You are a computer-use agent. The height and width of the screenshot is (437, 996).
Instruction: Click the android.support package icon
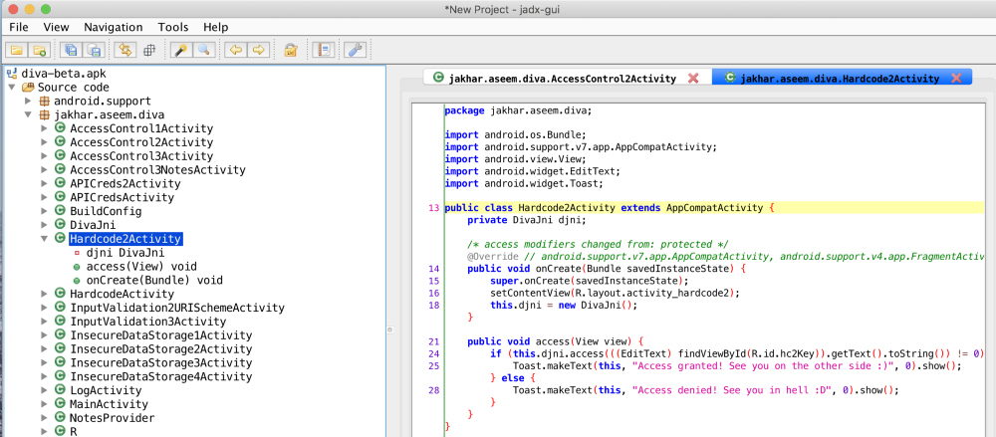pyautogui.click(x=45, y=101)
